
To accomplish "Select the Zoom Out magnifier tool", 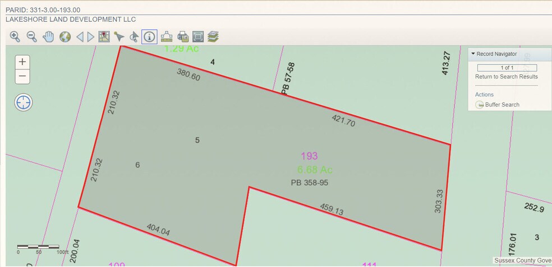I will [32, 37].
